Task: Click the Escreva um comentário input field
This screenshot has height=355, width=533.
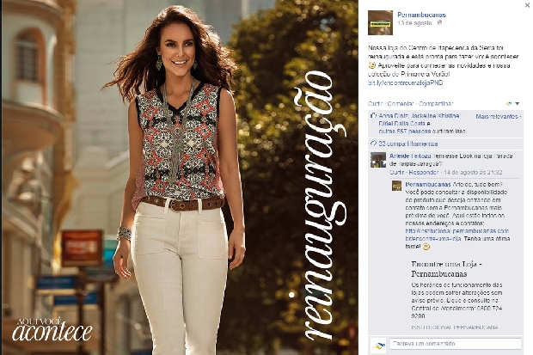Action: tap(455, 344)
